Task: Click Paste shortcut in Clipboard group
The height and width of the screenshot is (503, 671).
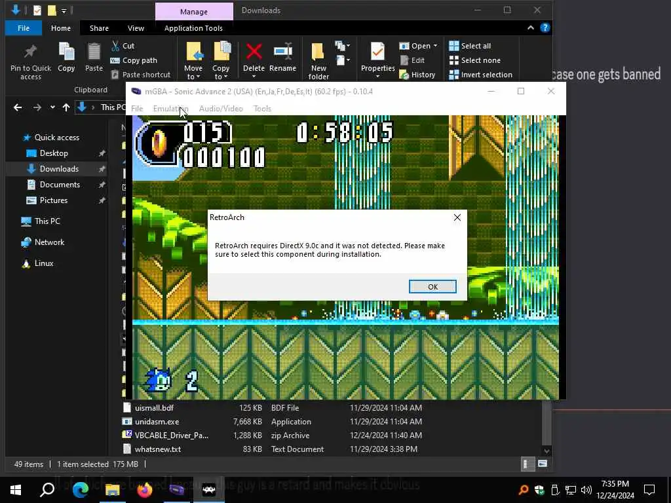Action: pos(141,75)
